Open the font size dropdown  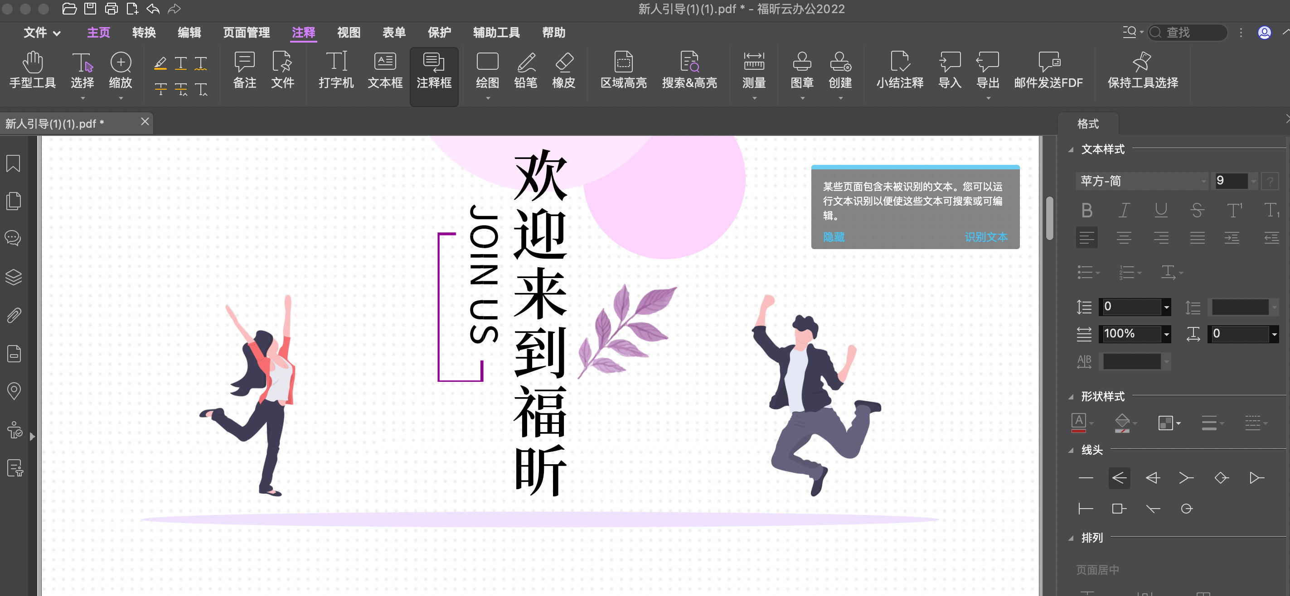click(1253, 181)
